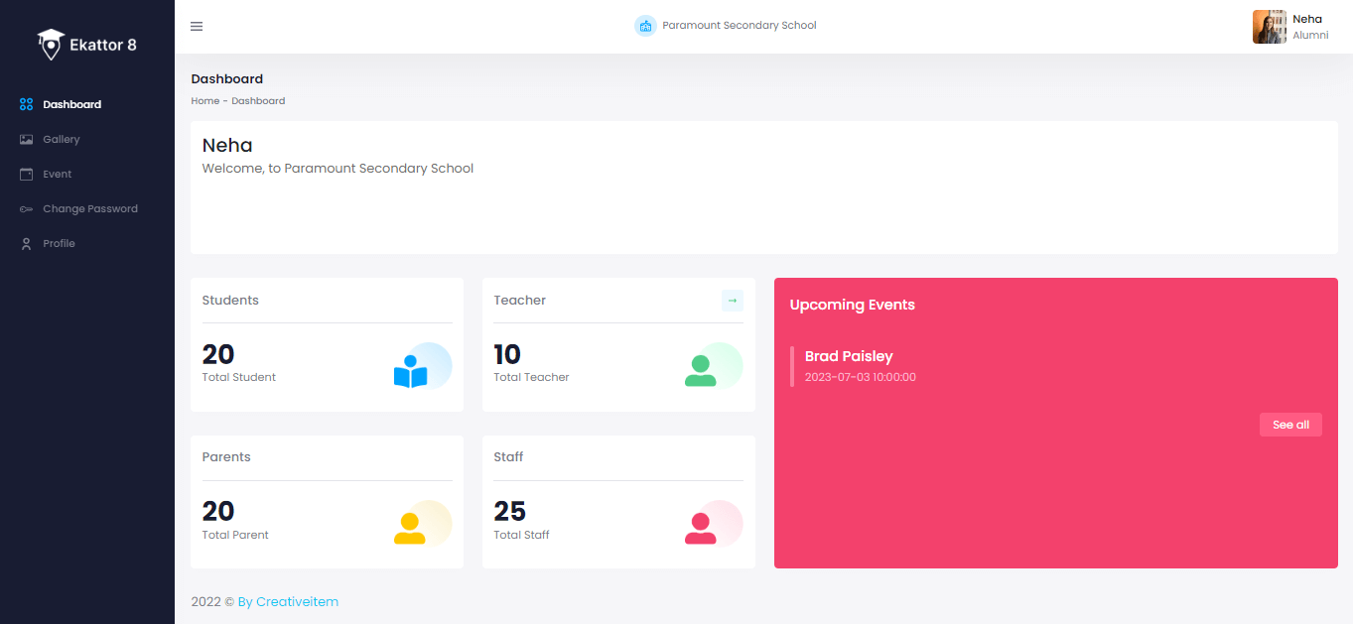The height and width of the screenshot is (624, 1353).
Task: Follow the By Creativeitem footer link
Action: [288, 602]
